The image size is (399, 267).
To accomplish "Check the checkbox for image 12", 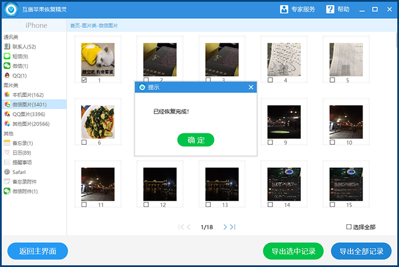I will (x=146, y=204).
